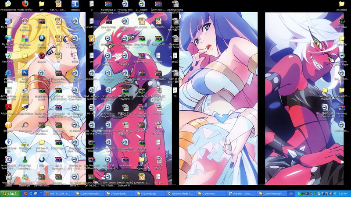Select the Osamu Tezuka's video file
The width and height of the screenshot is (351, 197).
[158, 128]
